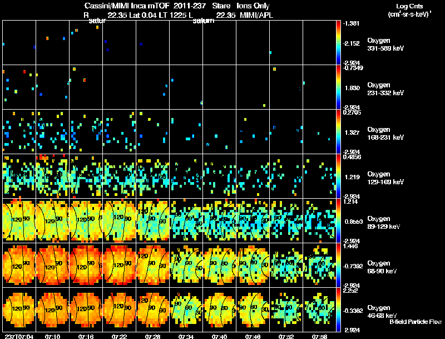Viewport: 445px width, 339px height.
Task: Click the 'LT 1225' header value
Action: 172,15
